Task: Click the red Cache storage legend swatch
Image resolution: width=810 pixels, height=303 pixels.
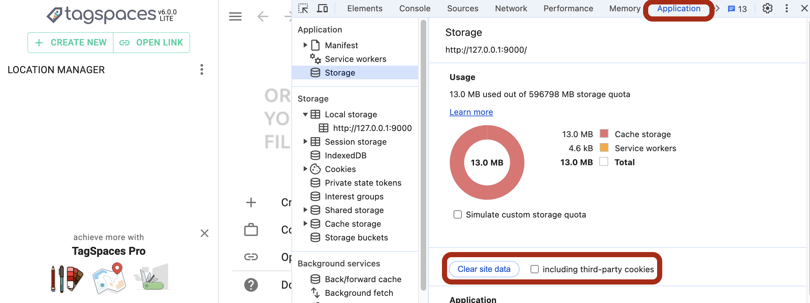Action: point(604,133)
